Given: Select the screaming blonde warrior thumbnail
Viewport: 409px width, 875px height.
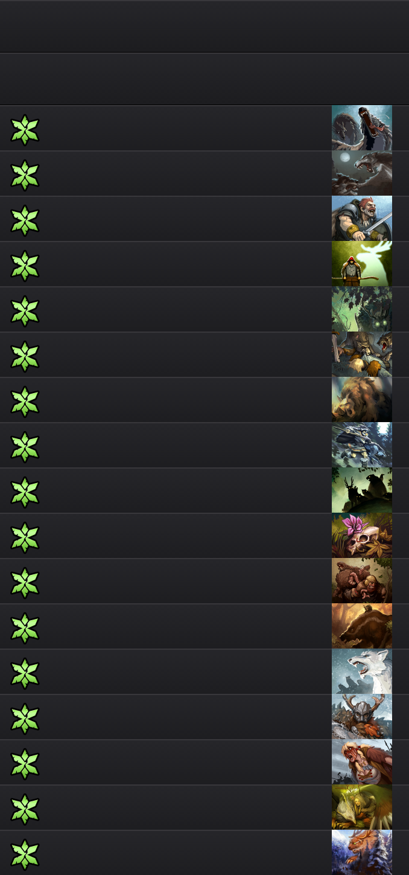Looking at the screenshot, I should 362,762.
